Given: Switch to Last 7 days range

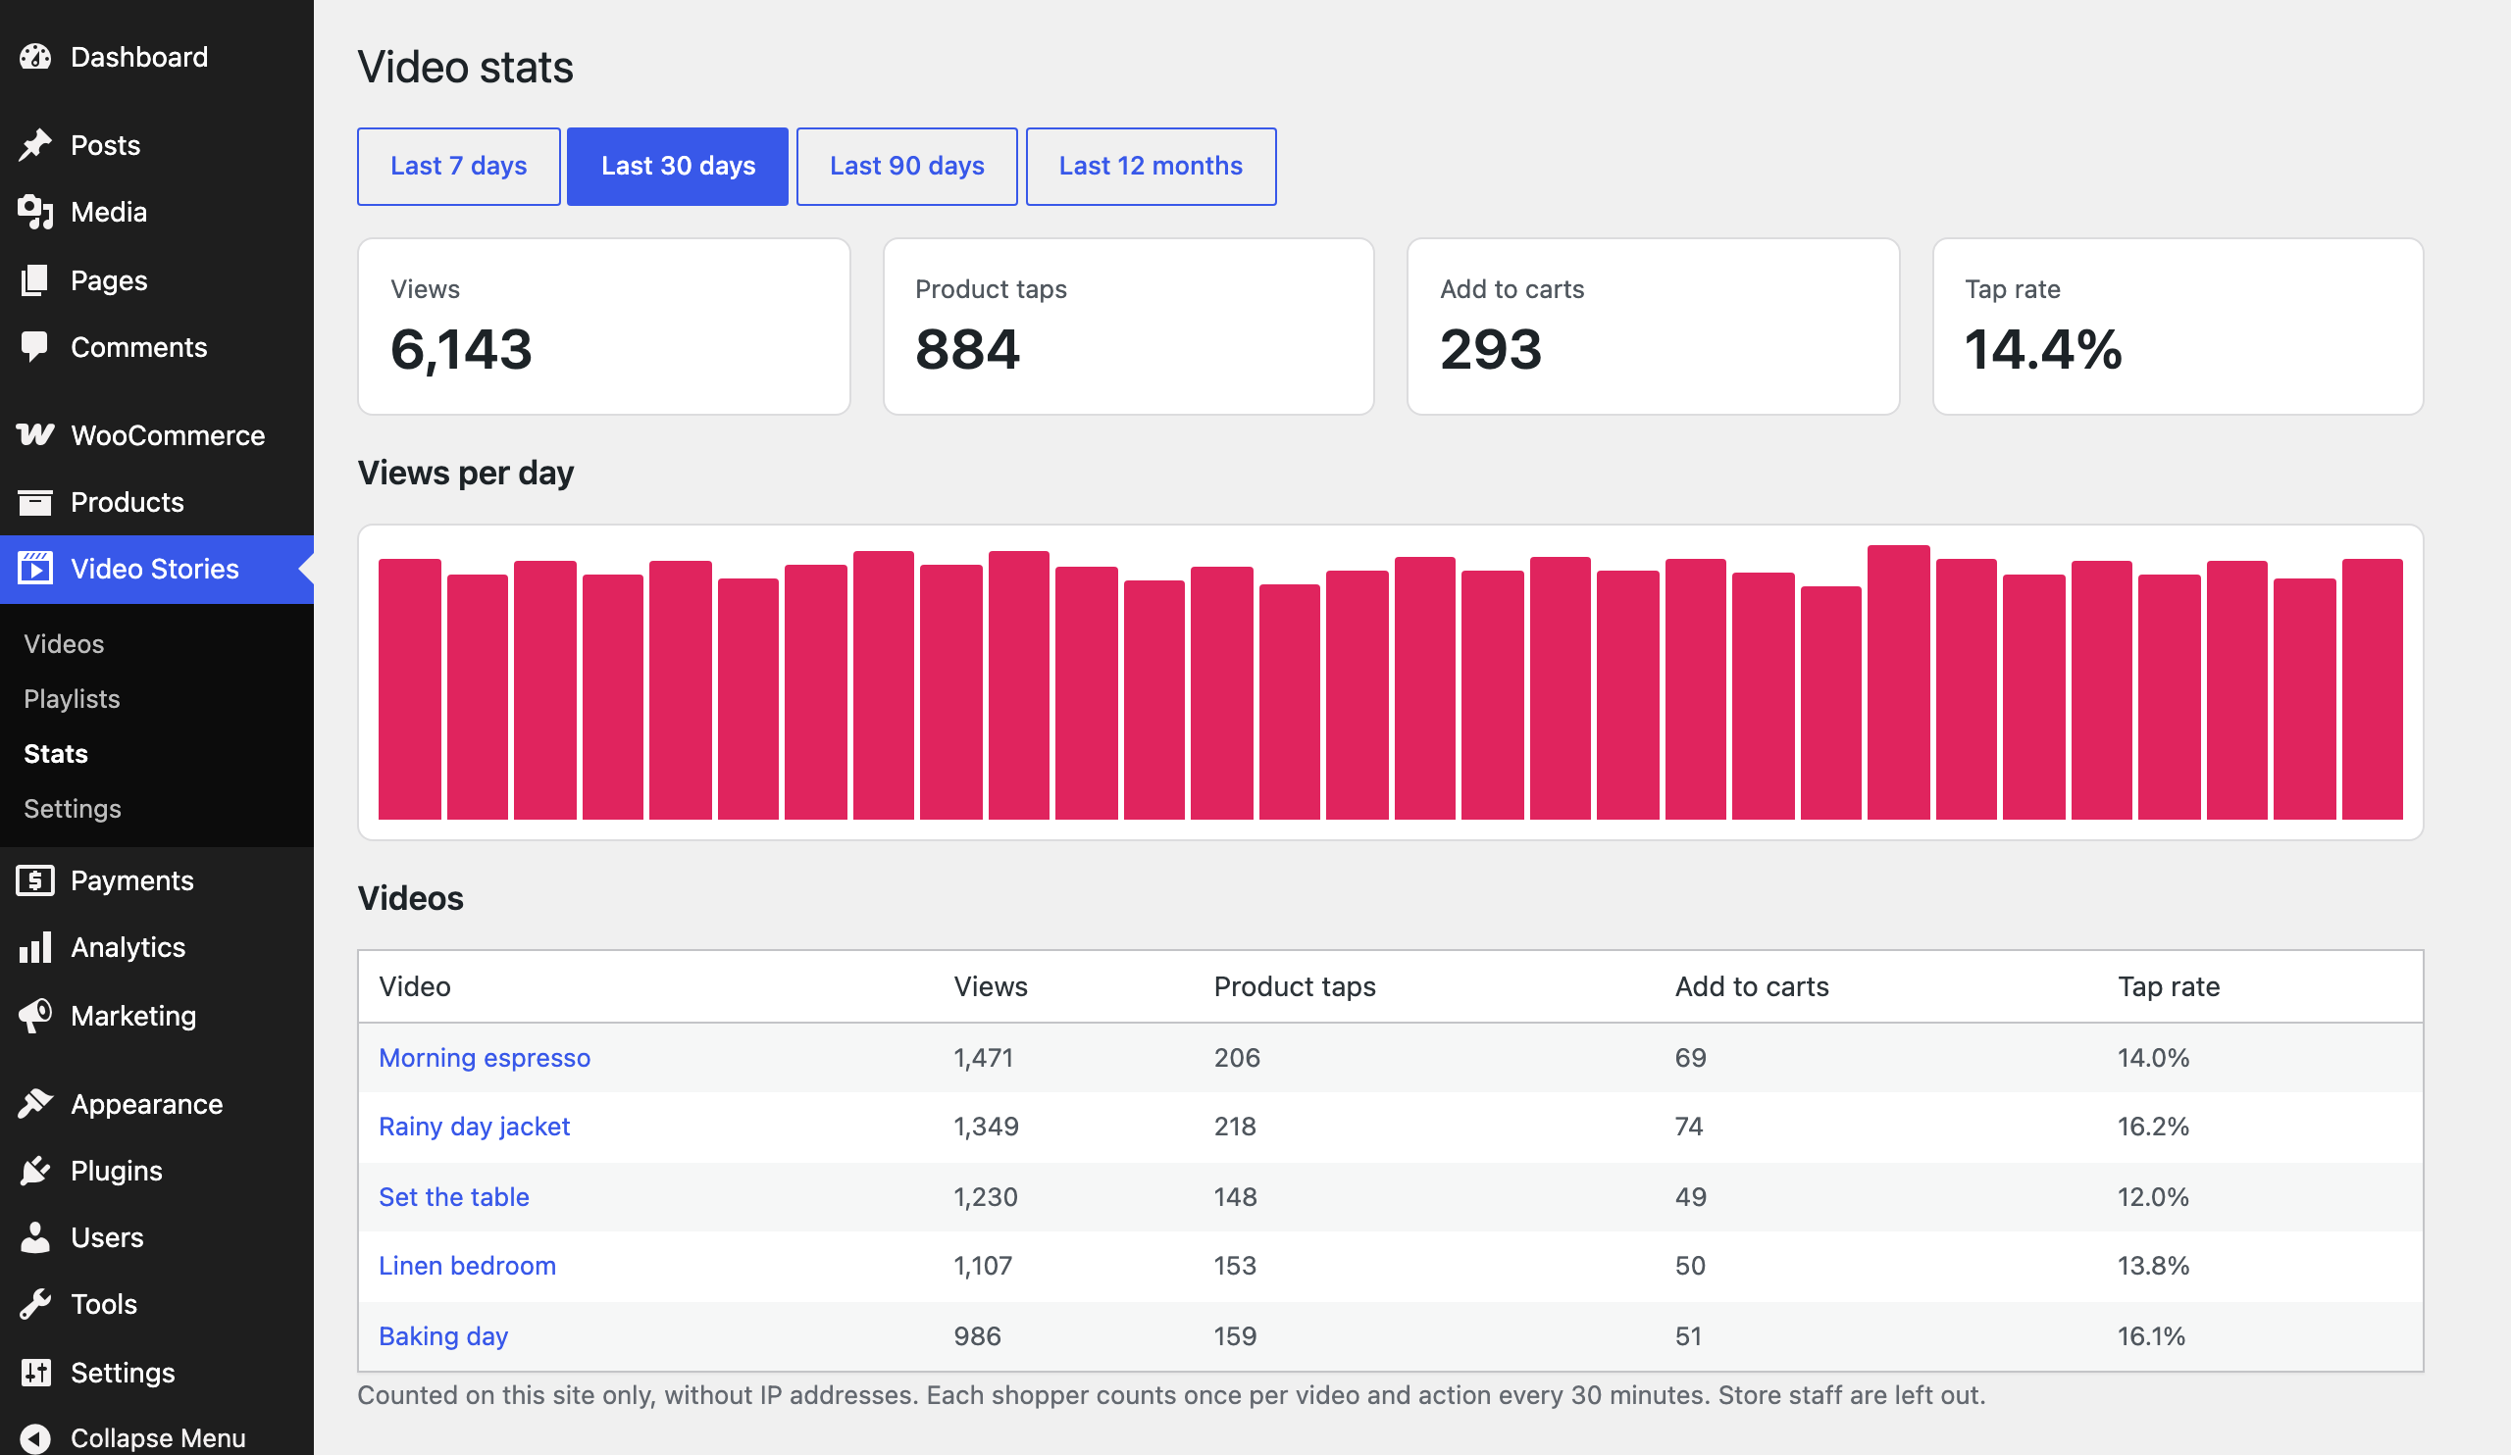Looking at the screenshot, I should [458, 167].
